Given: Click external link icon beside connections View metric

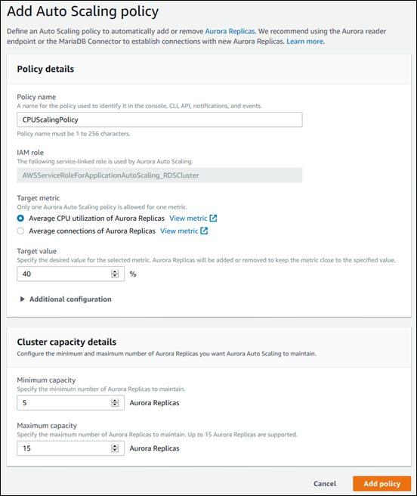Looking at the screenshot, I should point(204,231).
